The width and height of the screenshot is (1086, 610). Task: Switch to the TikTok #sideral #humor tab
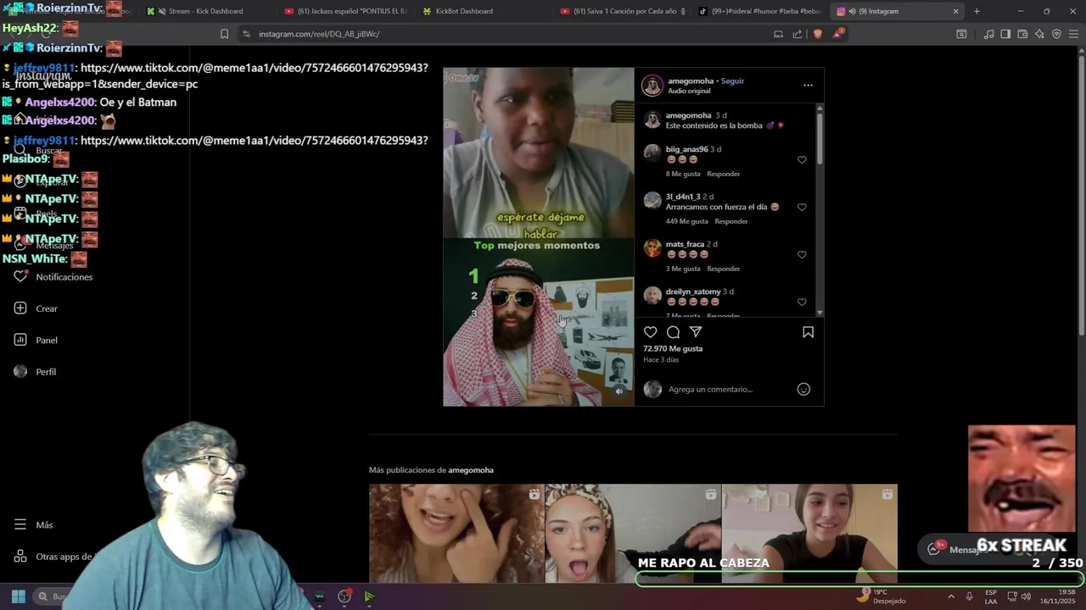(760, 11)
